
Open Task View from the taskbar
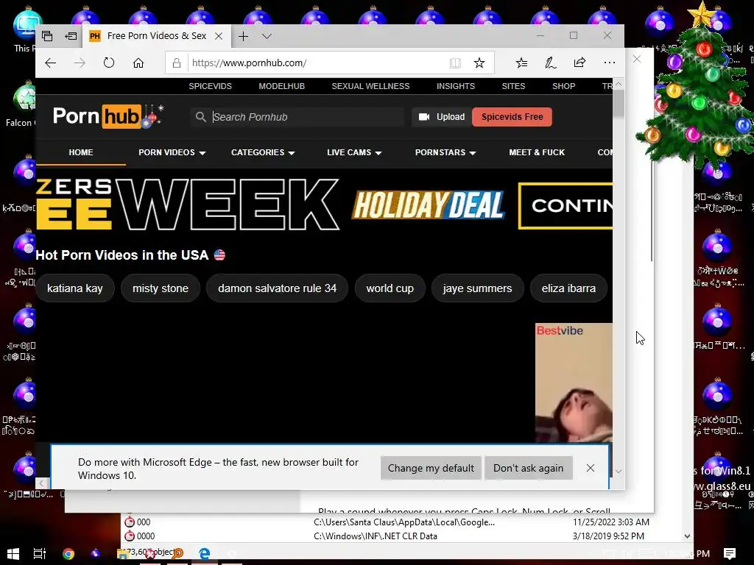40,554
